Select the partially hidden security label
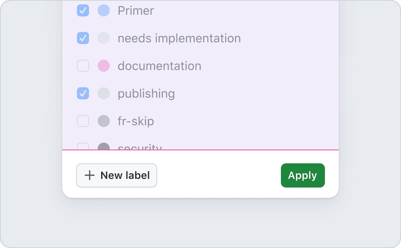The image size is (401, 248). coord(140,147)
